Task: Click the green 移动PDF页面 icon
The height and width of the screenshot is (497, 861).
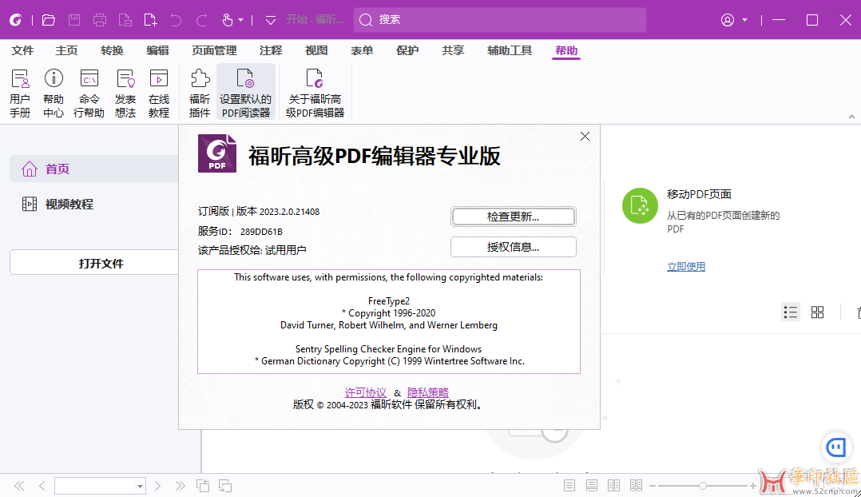Action: coord(640,206)
